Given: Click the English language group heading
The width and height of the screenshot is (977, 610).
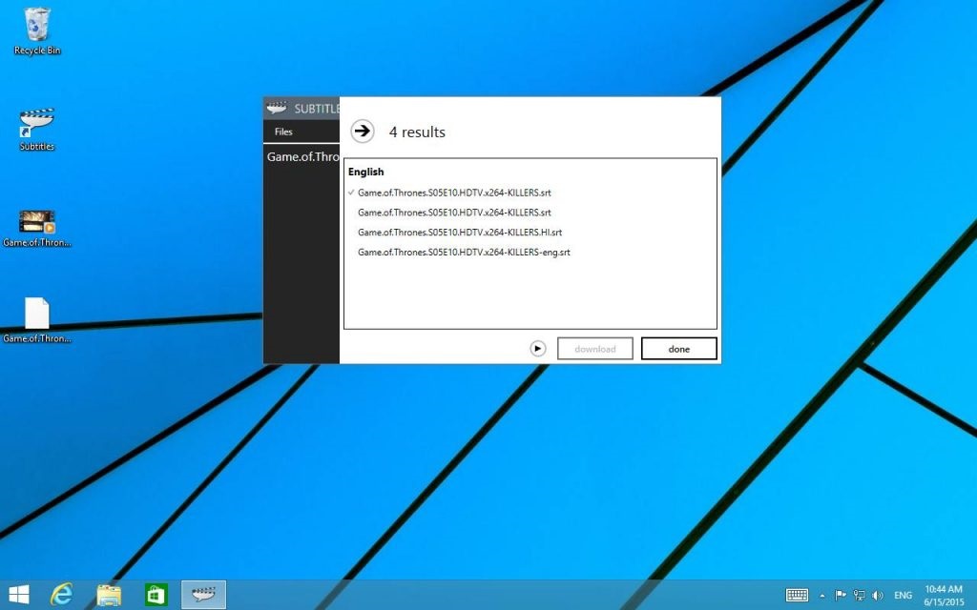Looking at the screenshot, I should pyautogui.click(x=365, y=172).
